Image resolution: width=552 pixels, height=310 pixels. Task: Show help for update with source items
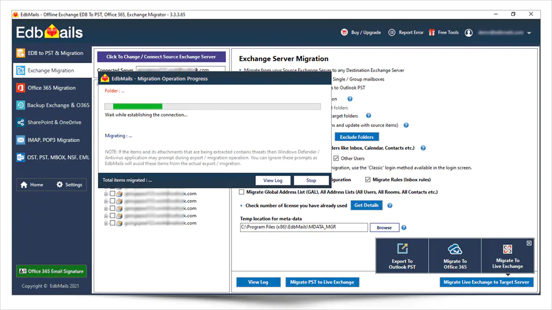pos(406,125)
